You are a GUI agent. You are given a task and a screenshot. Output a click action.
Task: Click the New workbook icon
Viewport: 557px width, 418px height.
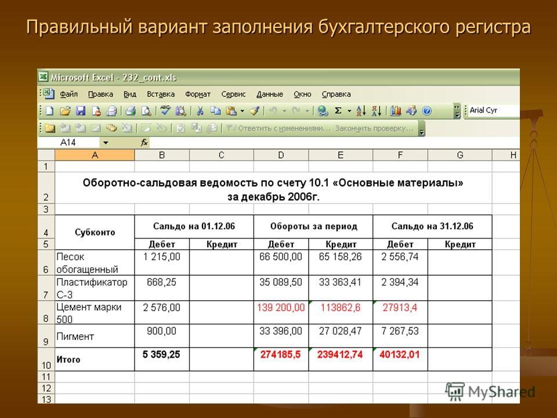click(x=49, y=111)
